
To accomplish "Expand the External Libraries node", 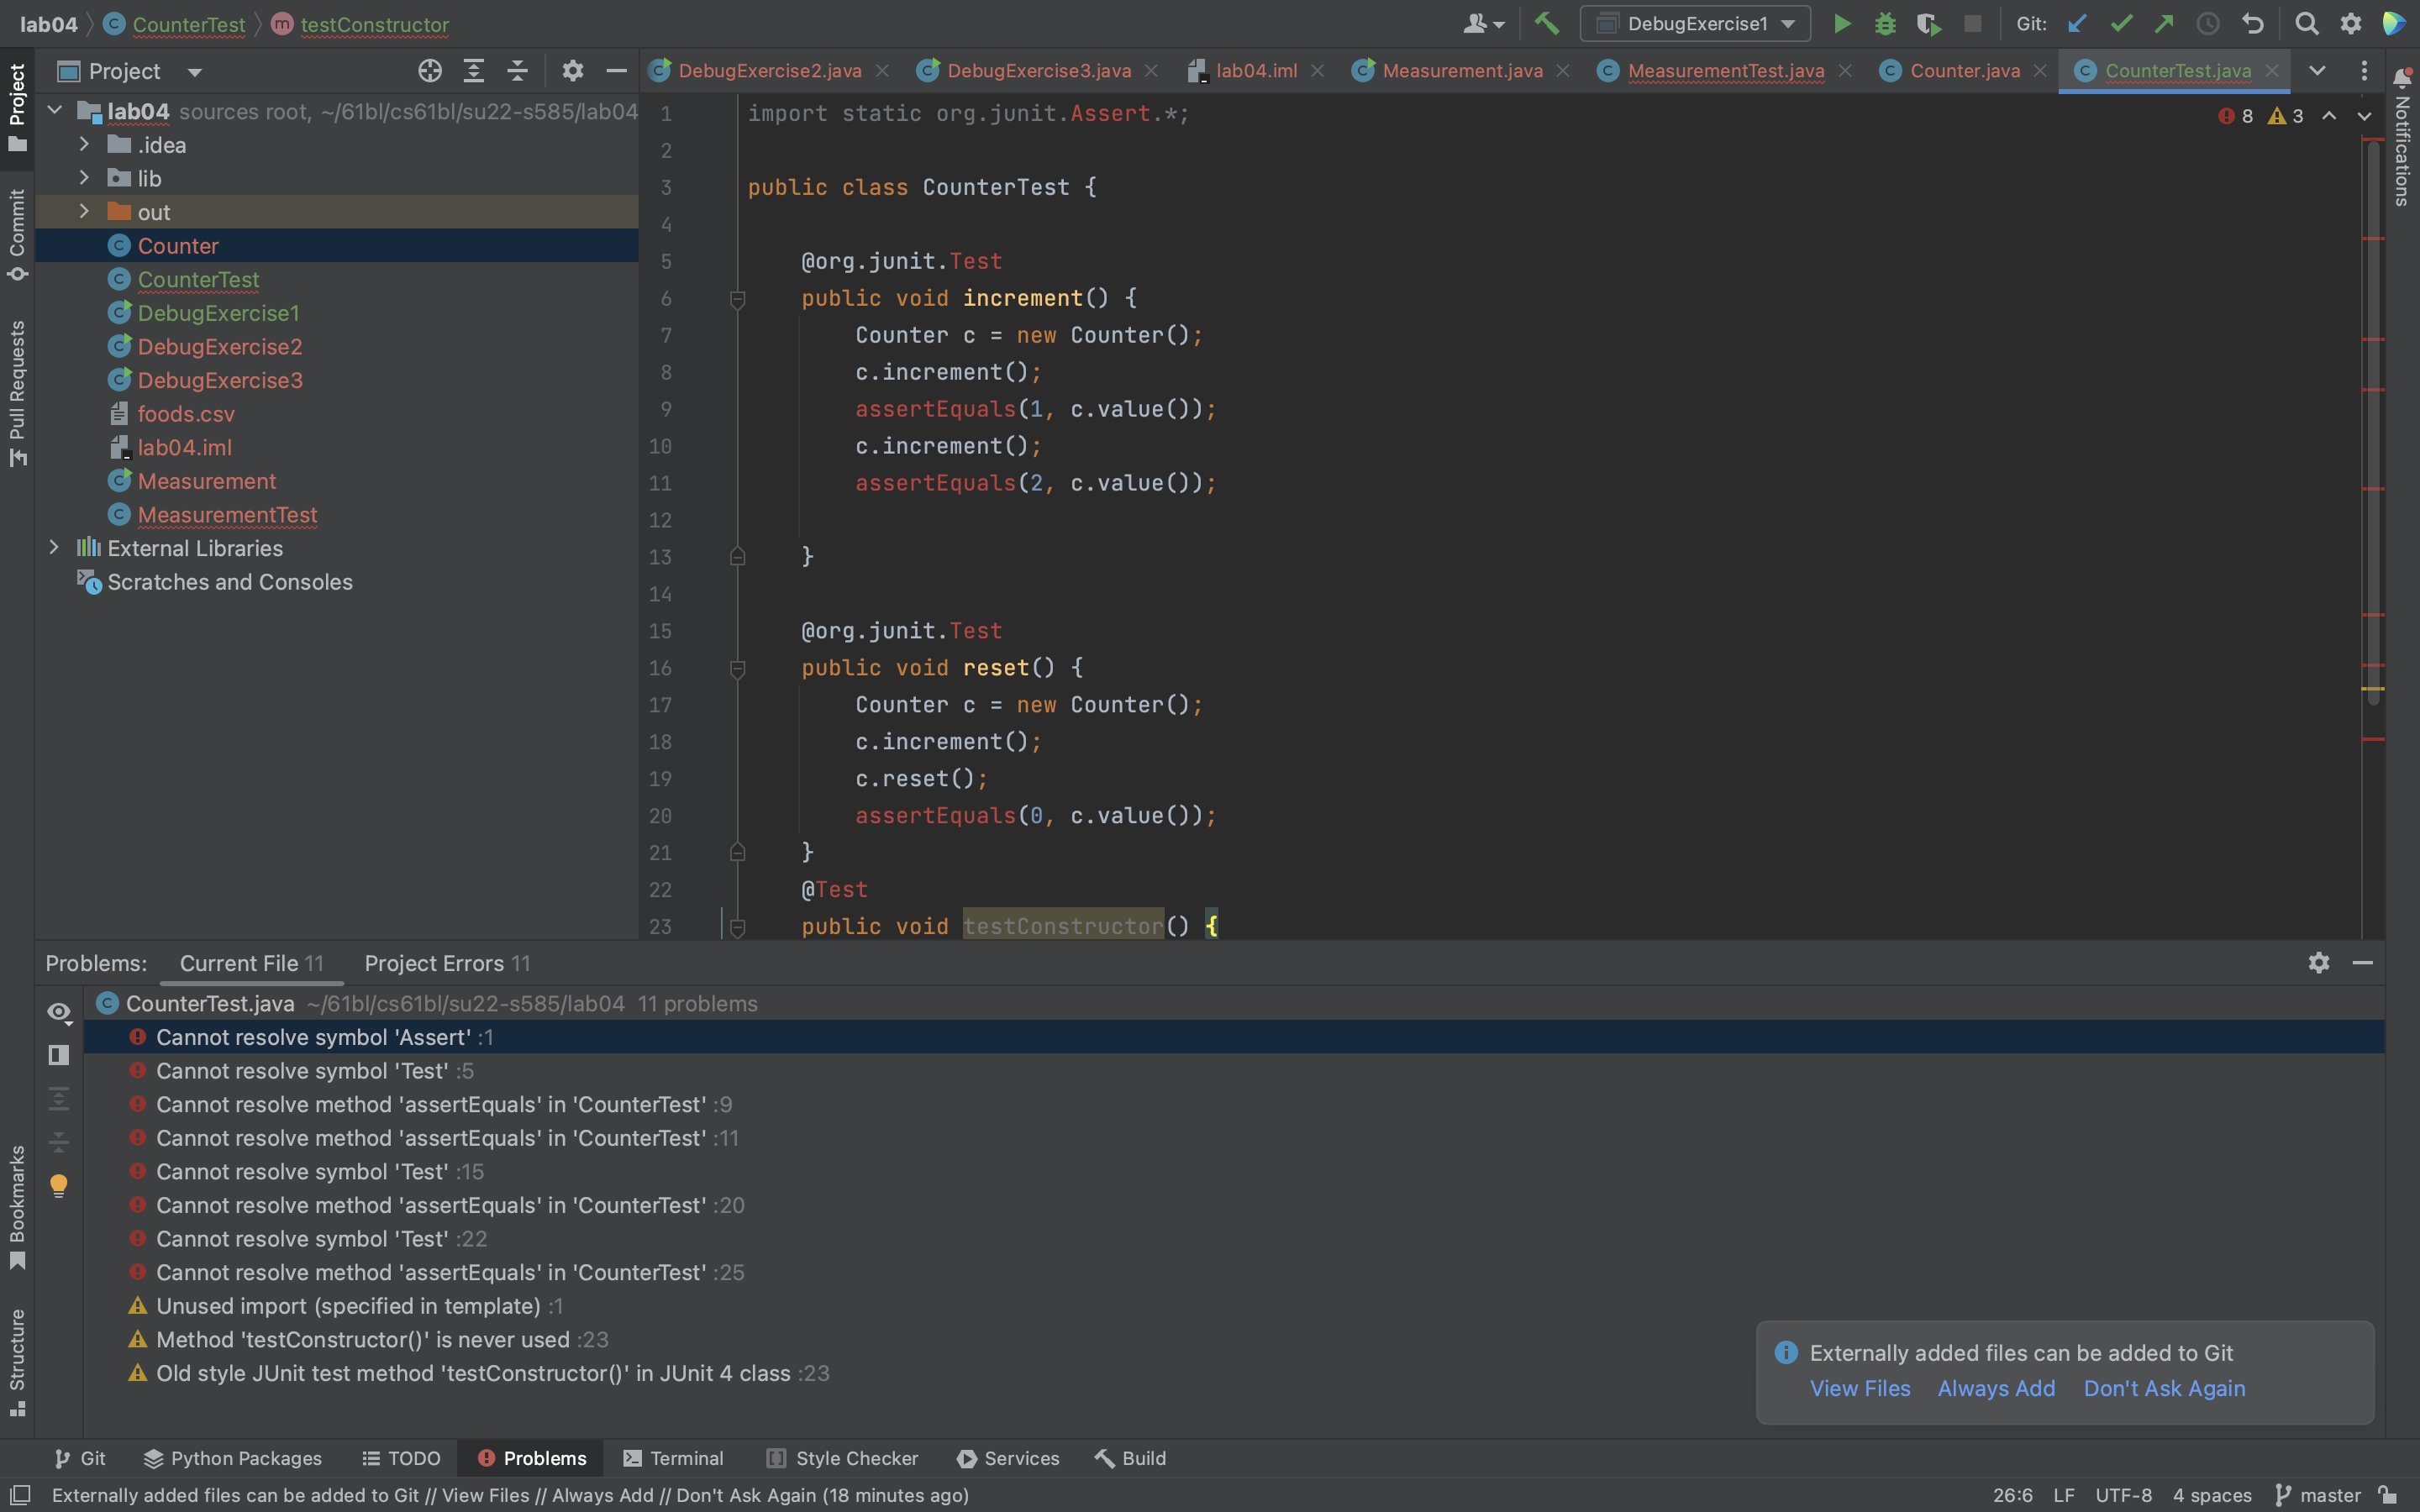I will 55,548.
